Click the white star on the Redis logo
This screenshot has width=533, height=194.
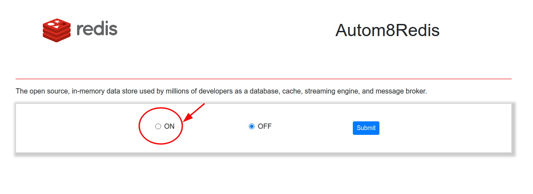coord(57,22)
